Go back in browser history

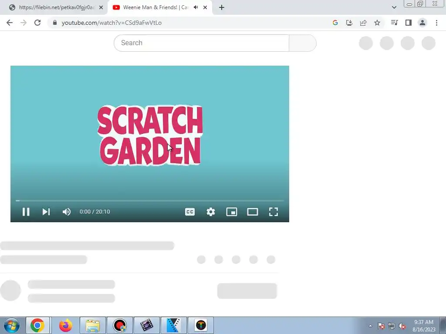10,23
